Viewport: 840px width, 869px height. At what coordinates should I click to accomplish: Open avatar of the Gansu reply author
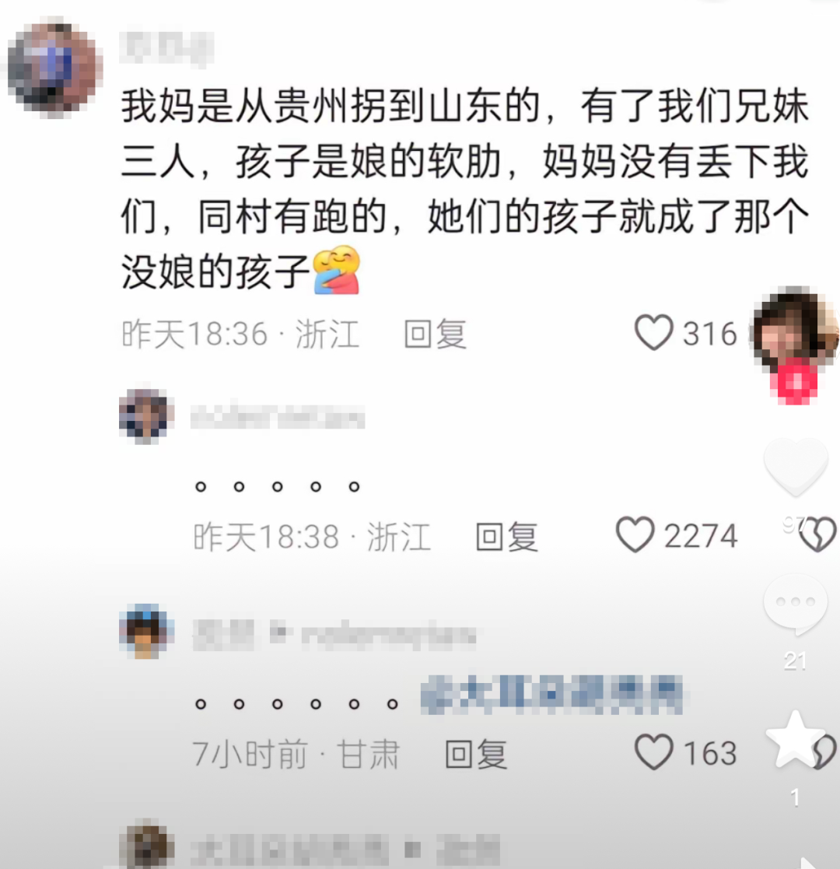(x=146, y=632)
